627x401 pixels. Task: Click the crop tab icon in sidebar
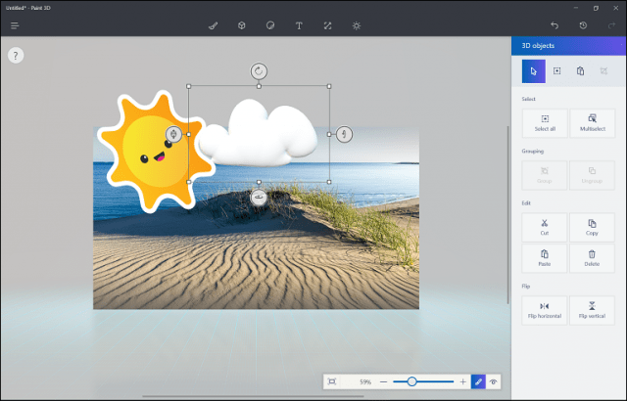coord(603,71)
